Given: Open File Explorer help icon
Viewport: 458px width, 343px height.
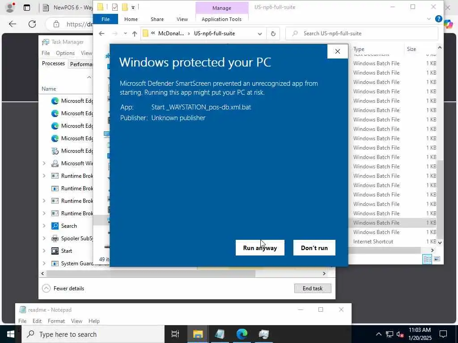Looking at the screenshot, I should tap(438, 19).
